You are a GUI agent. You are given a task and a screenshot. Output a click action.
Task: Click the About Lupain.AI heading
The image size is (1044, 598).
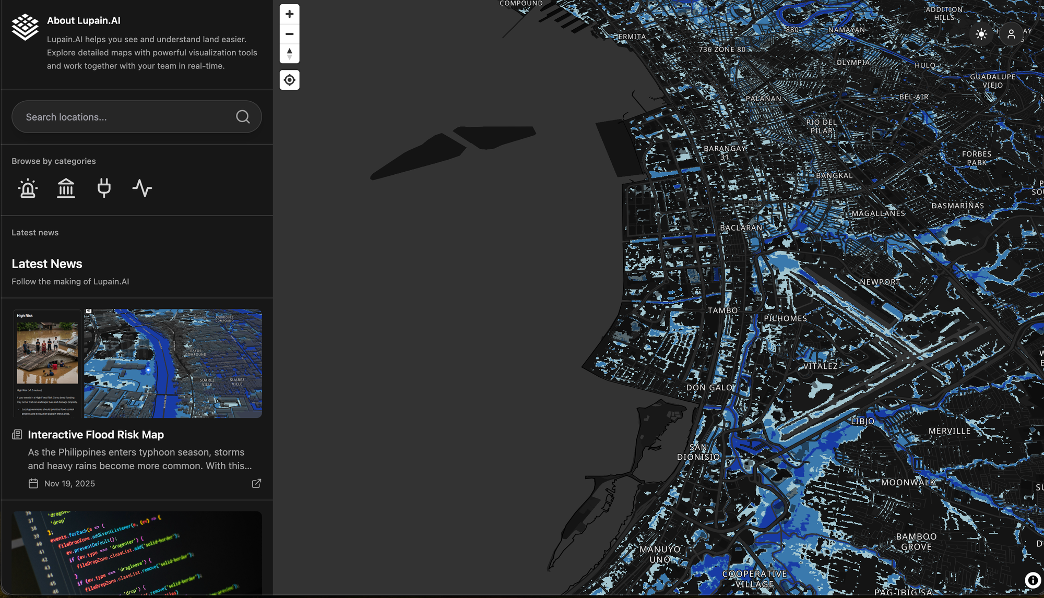coord(84,20)
